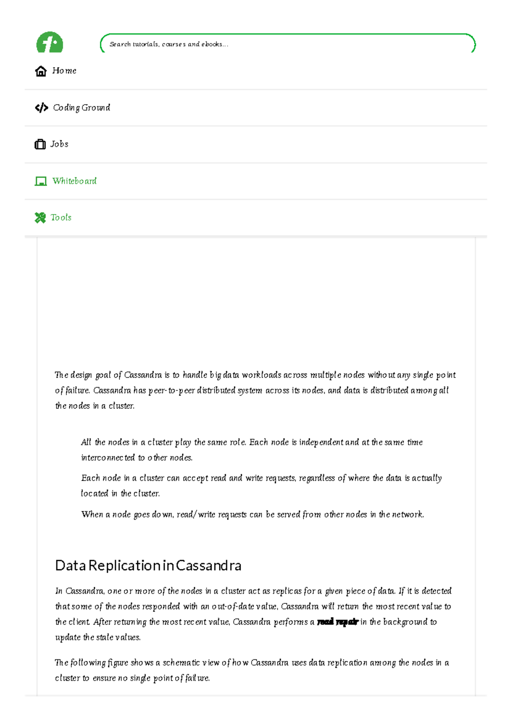Click the 'Data Replication in Cassandra' heading
Viewport: 510px width, 721px height.
click(148, 565)
